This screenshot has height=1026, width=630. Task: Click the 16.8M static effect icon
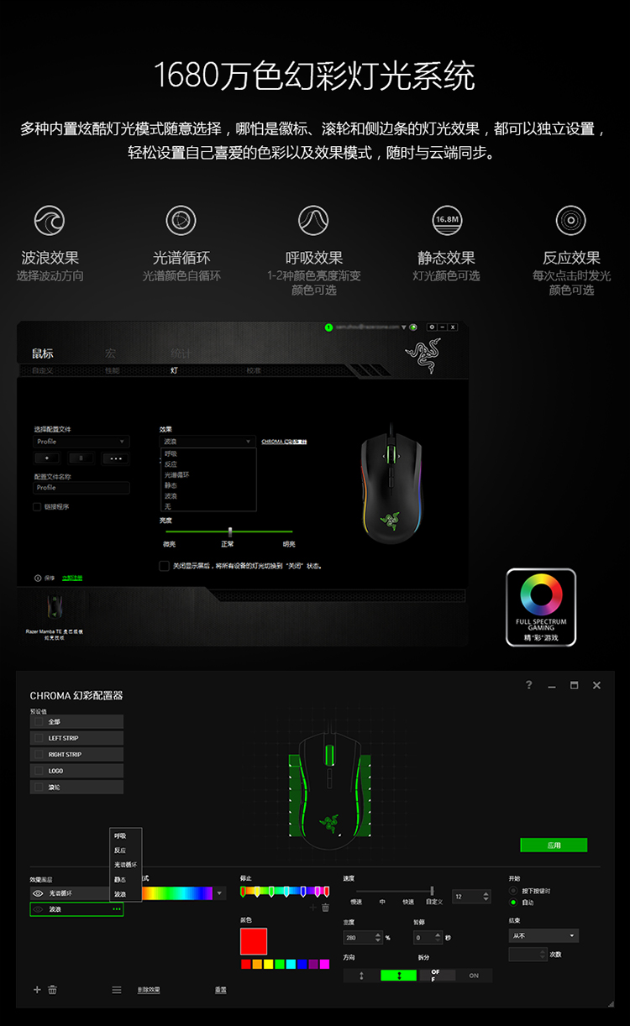pos(447,221)
